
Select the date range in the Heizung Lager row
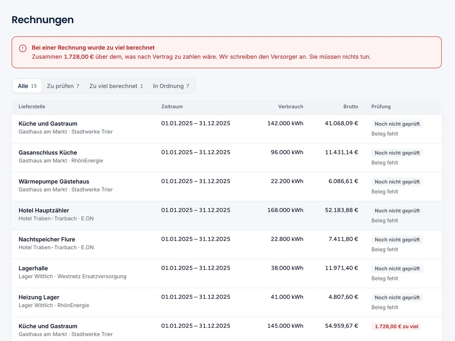pos(196,297)
